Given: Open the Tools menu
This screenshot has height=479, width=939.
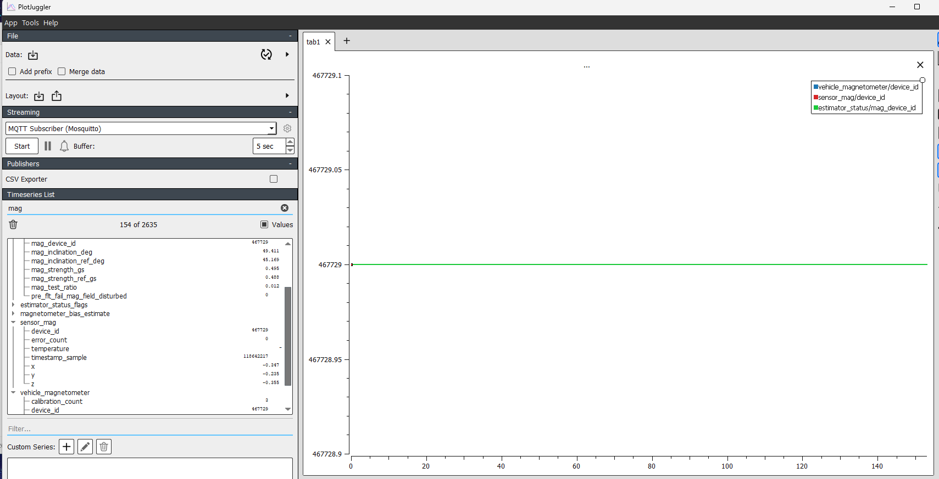Looking at the screenshot, I should coord(30,22).
